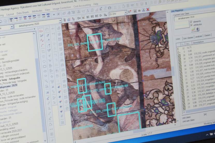Uncheck the S10_020_Belletjes row checkbox
This screenshot has width=215, height=143.
point(183,97)
